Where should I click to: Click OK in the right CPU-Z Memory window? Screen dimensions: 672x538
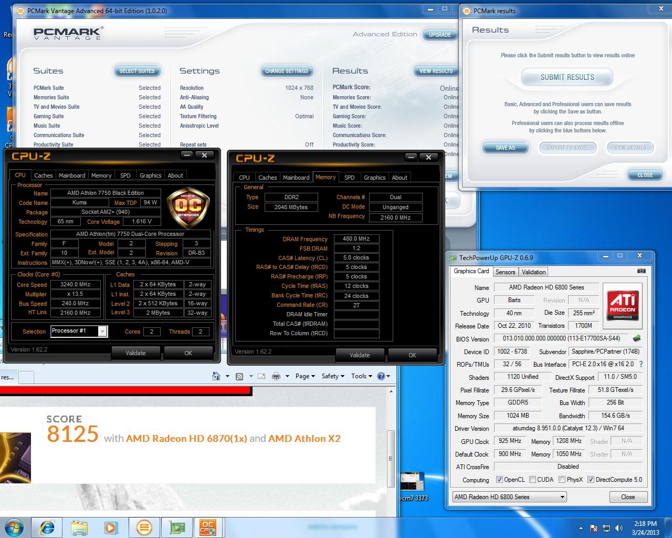point(412,355)
